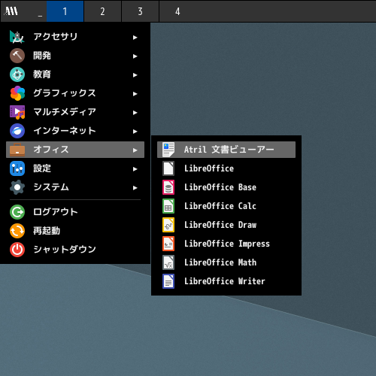The height and width of the screenshot is (376, 376).
Task: Expand the システム submenu arrow
Action: (135, 188)
